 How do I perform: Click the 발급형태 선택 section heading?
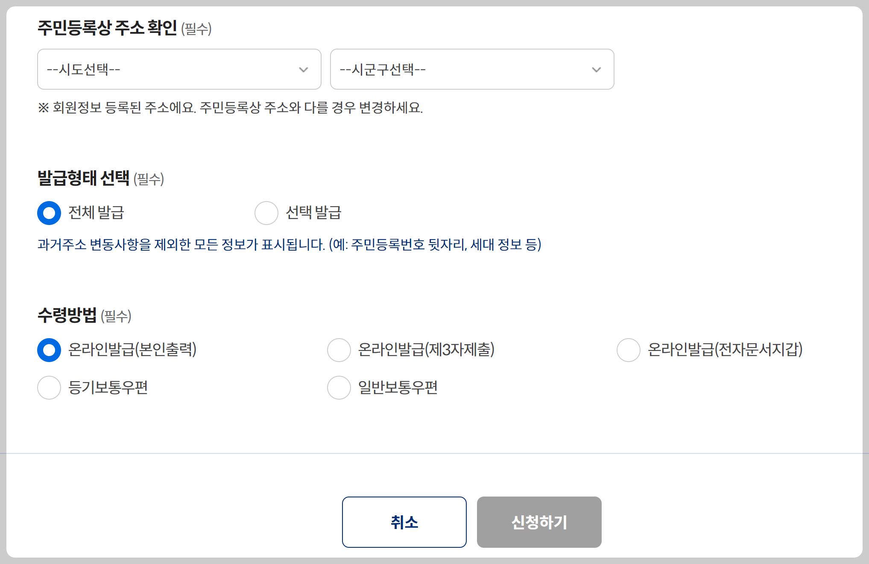84,179
